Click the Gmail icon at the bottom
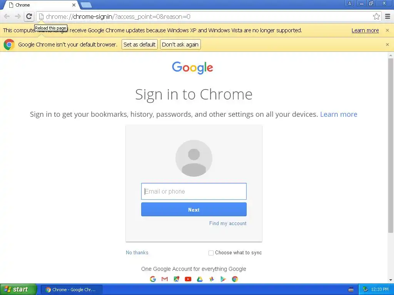Screen dimensions: 394x295 pos(165,279)
